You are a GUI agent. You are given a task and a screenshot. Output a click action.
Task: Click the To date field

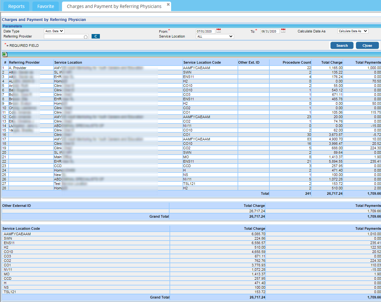pos(270,32)
